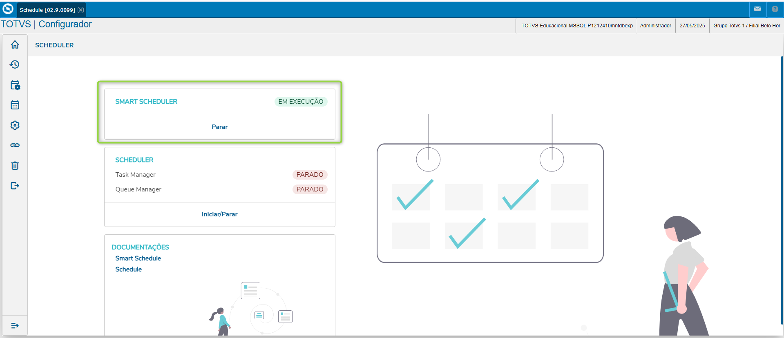Open the settings gear icon in sidebar
The image size is (784, 338).
click(x=15, y=125)
